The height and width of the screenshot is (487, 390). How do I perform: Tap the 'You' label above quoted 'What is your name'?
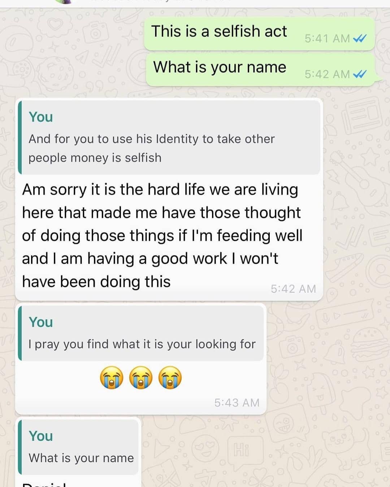(x=41, y=436)
